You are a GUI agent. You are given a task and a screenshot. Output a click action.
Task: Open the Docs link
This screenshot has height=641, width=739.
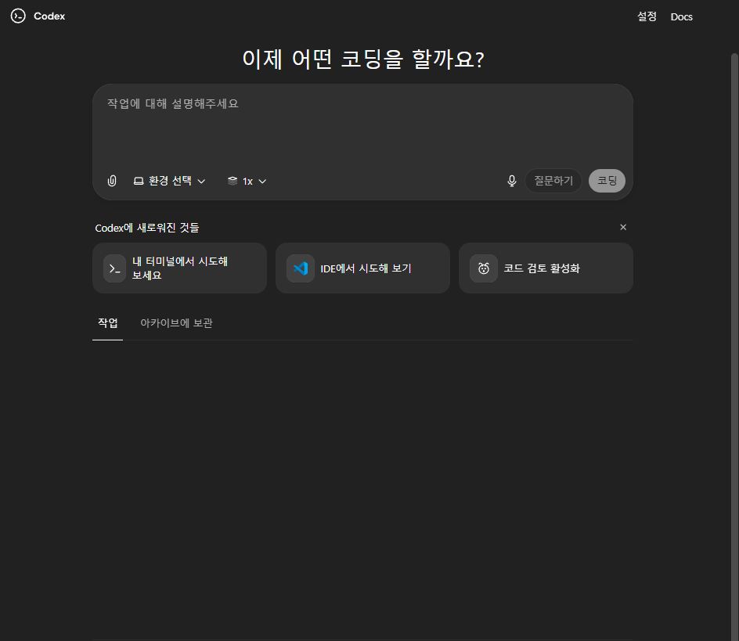(x=681, y=16)
